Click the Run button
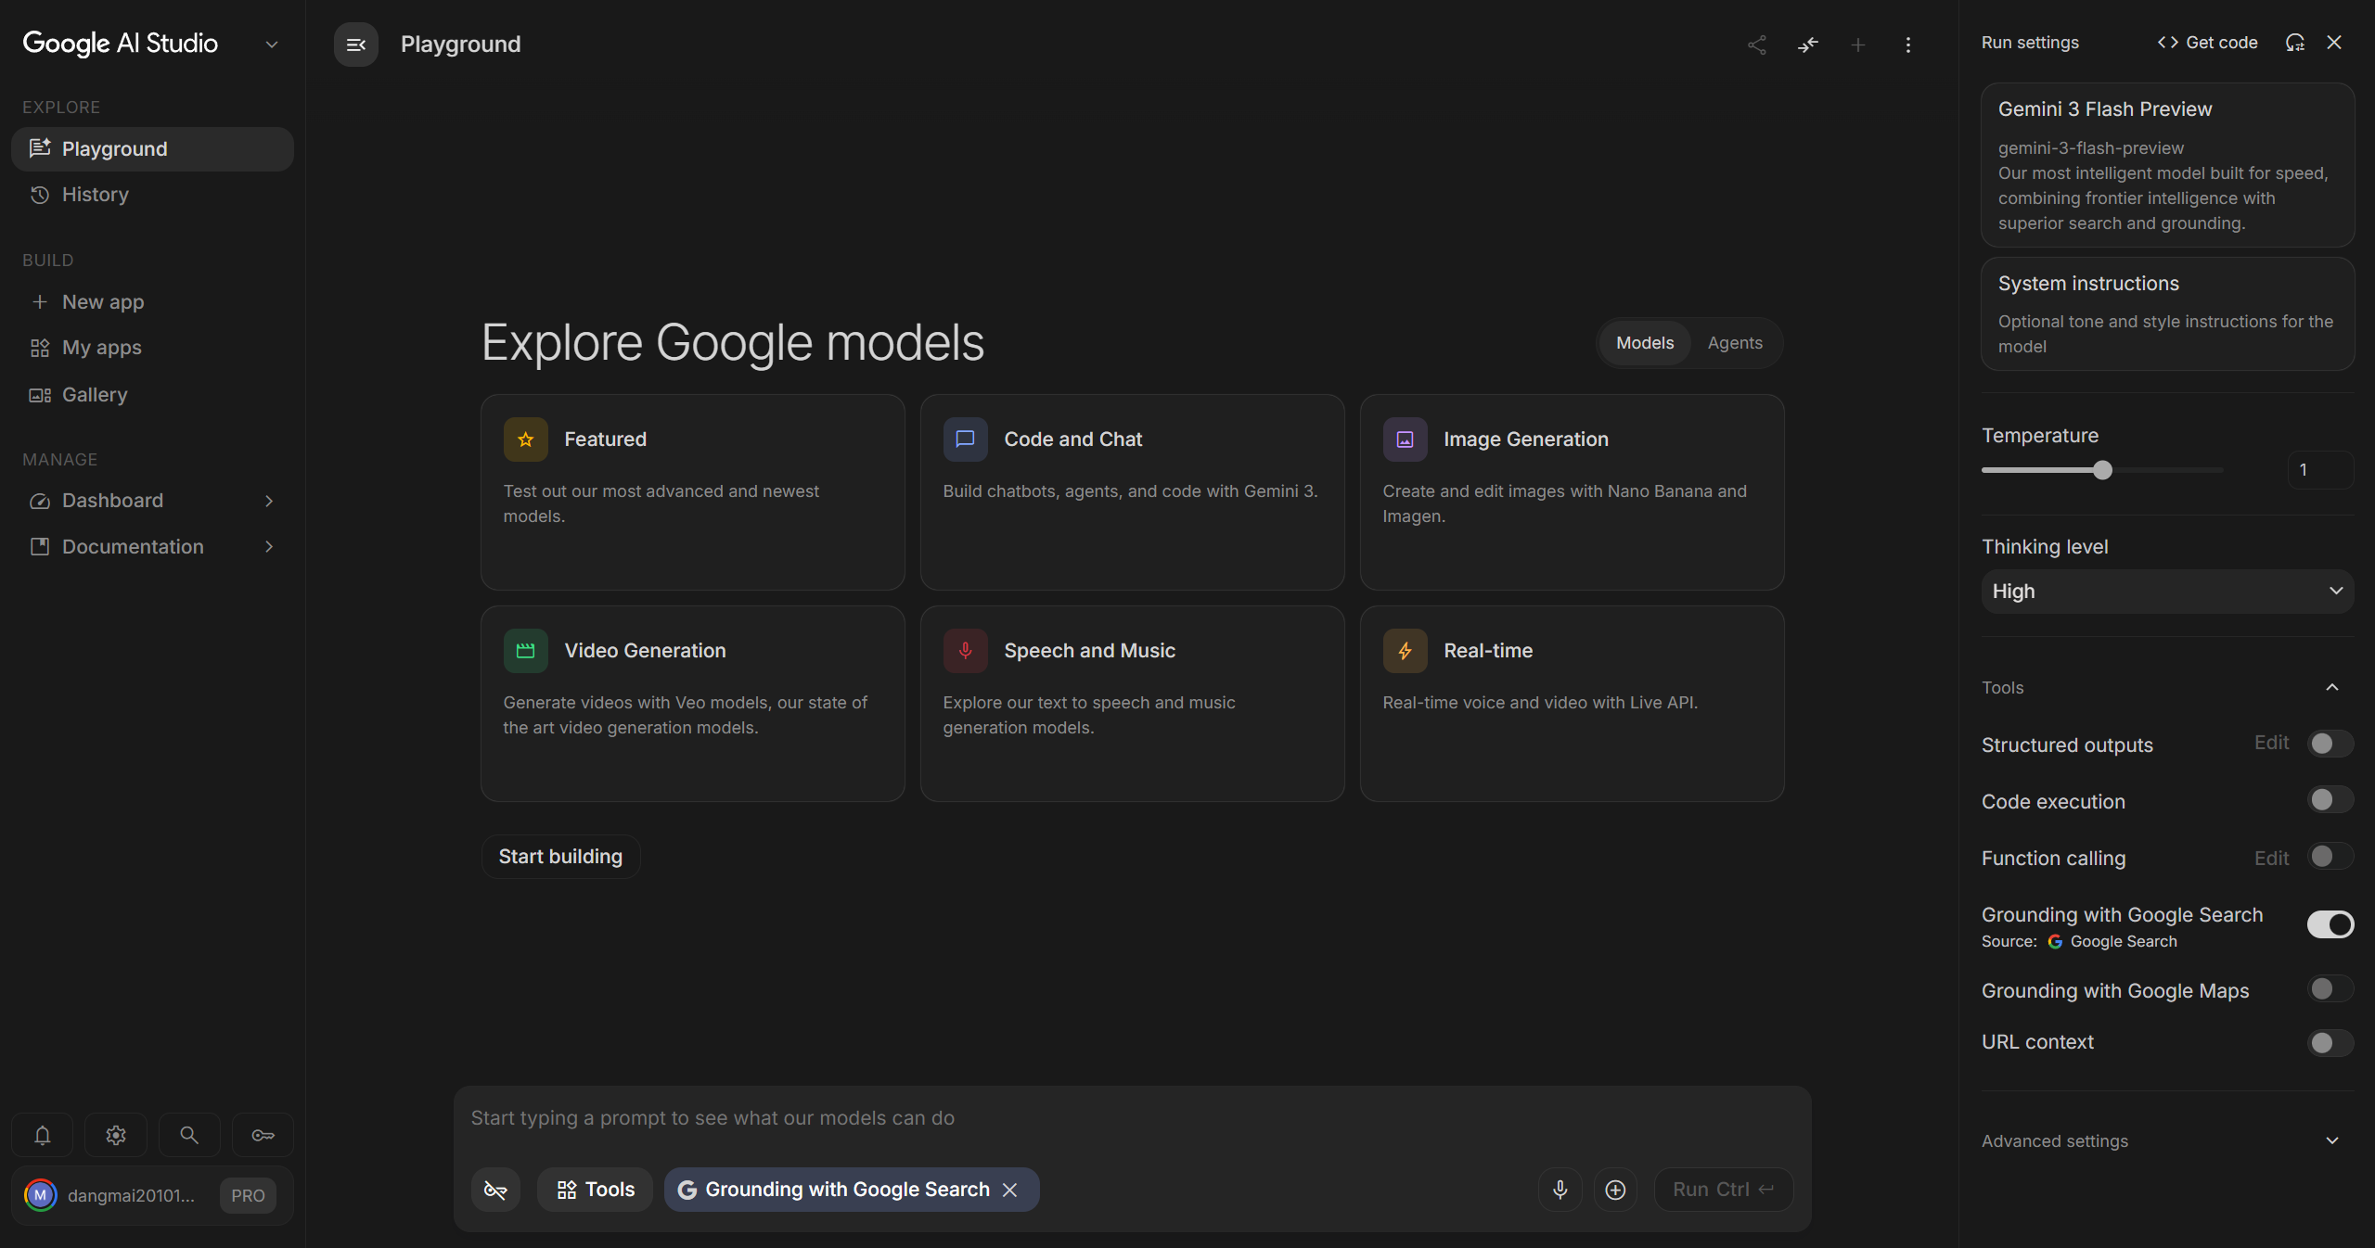 pos(1723,1190)
